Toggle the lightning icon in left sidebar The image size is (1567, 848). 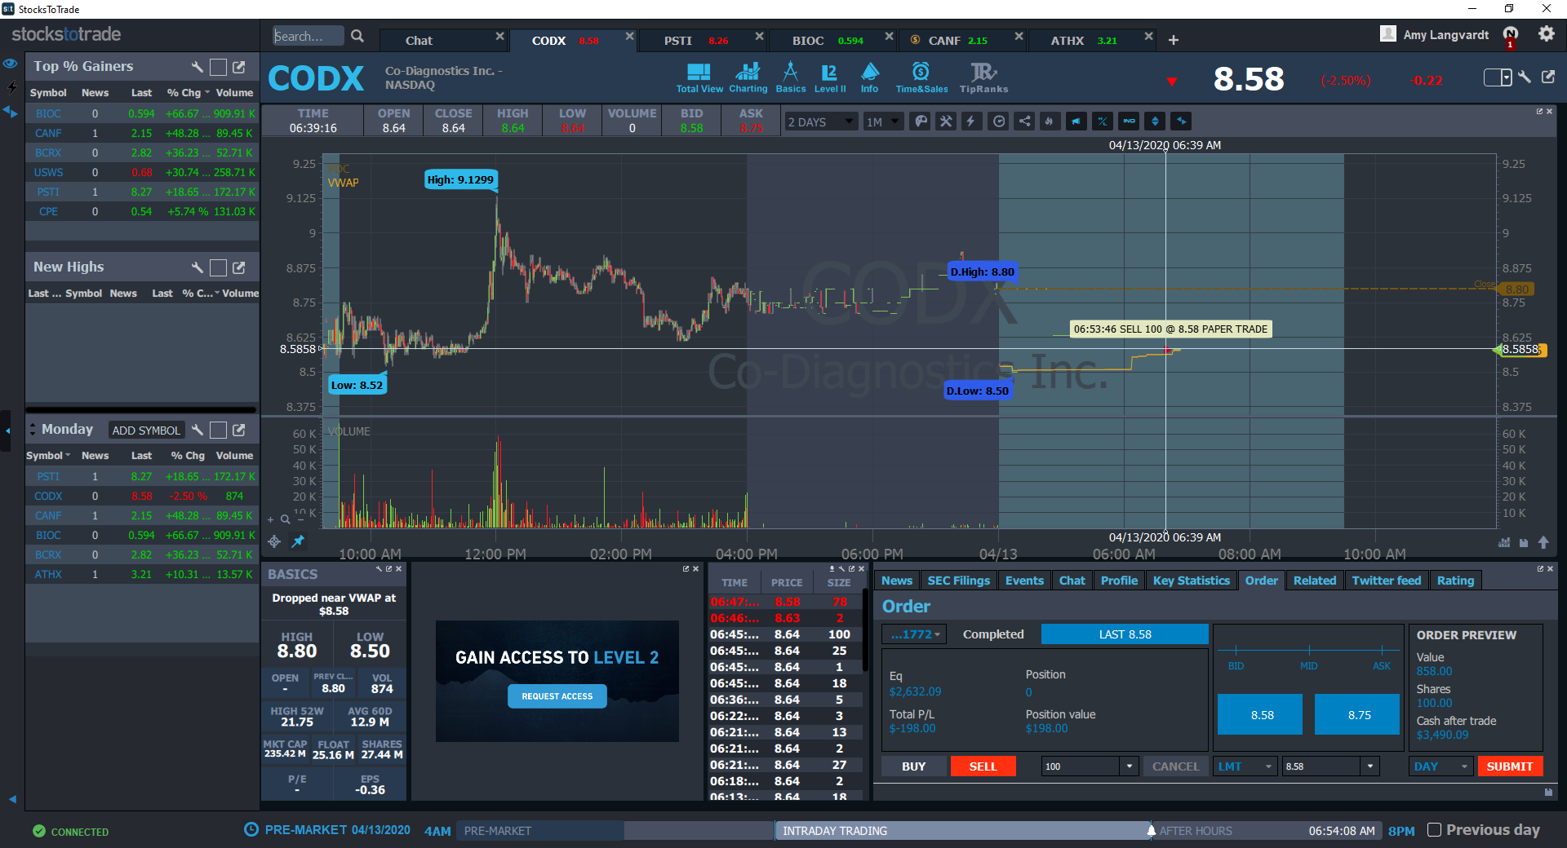tap(11, 86)
